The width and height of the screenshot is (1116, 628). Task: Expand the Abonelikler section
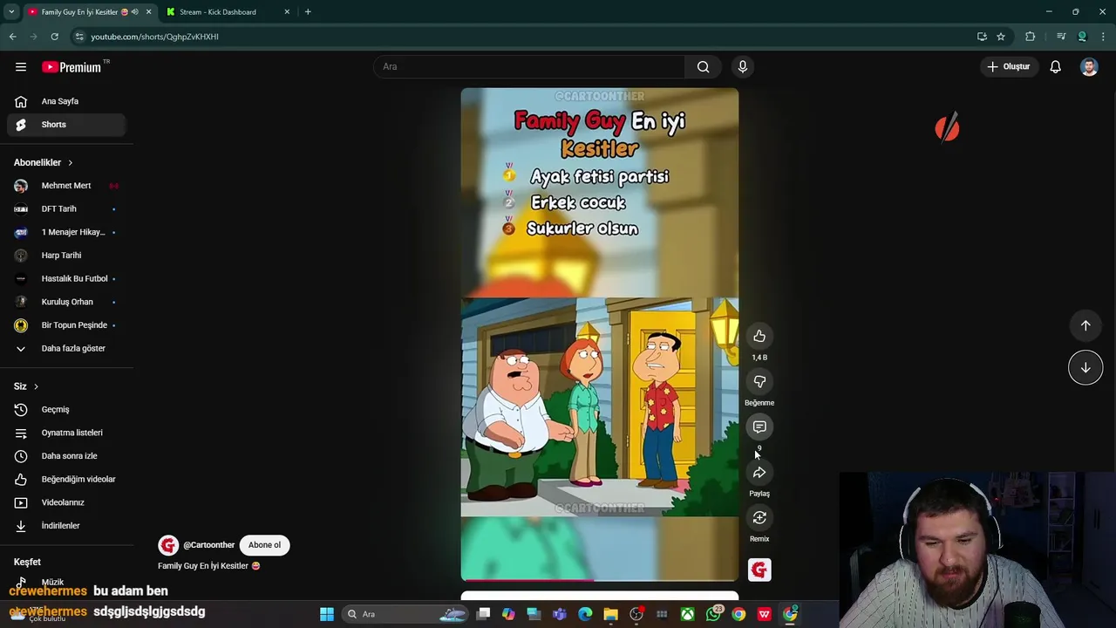(44, 162)
